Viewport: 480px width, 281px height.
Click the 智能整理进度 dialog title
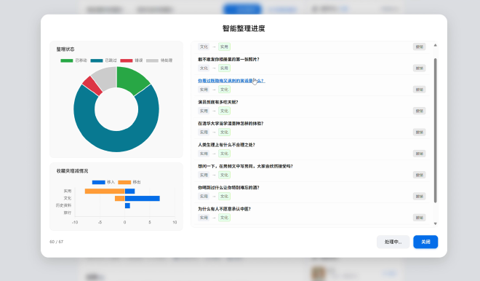click(244, 28)
